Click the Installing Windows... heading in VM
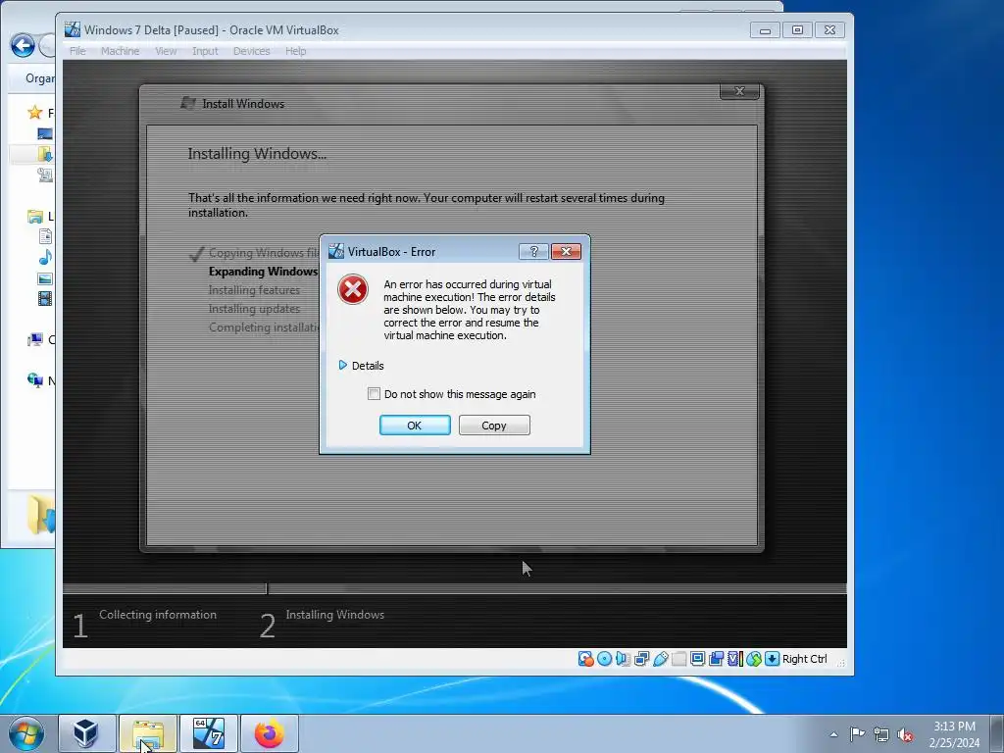This screenshot has height=753, width=1004. pos(257,154)
